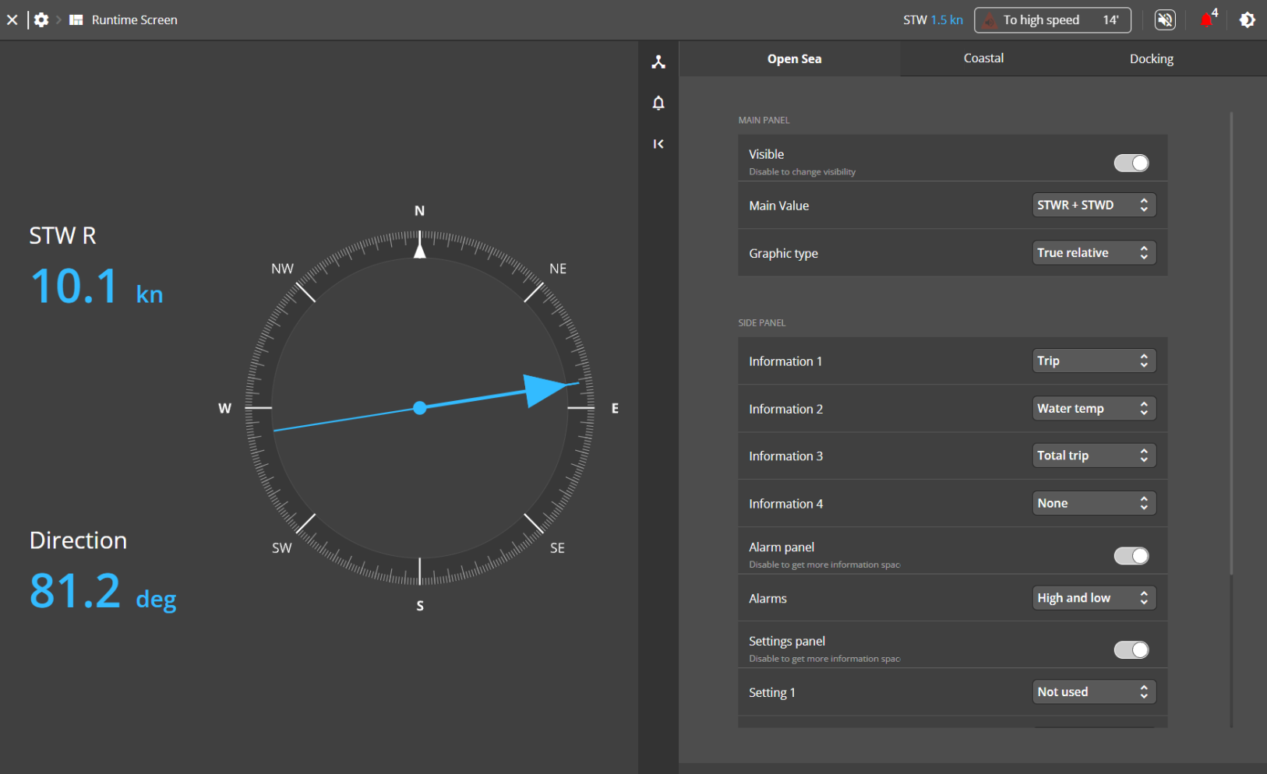Click the compass NE label

(x=558, y=269)
